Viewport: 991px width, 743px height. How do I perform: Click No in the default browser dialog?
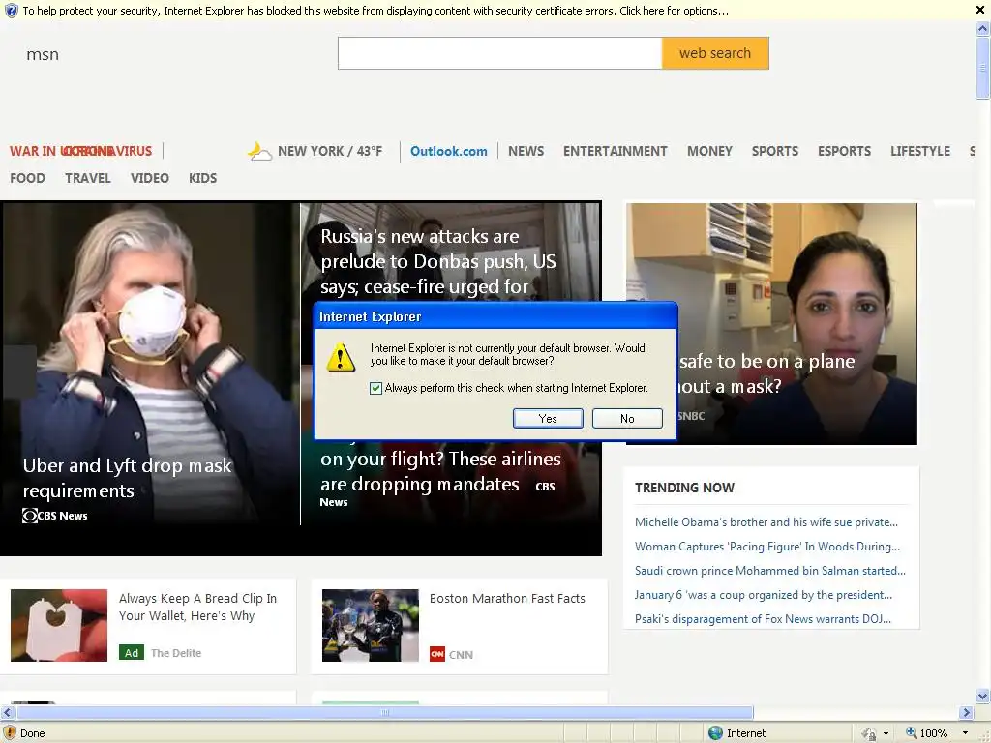pos(627,418)
